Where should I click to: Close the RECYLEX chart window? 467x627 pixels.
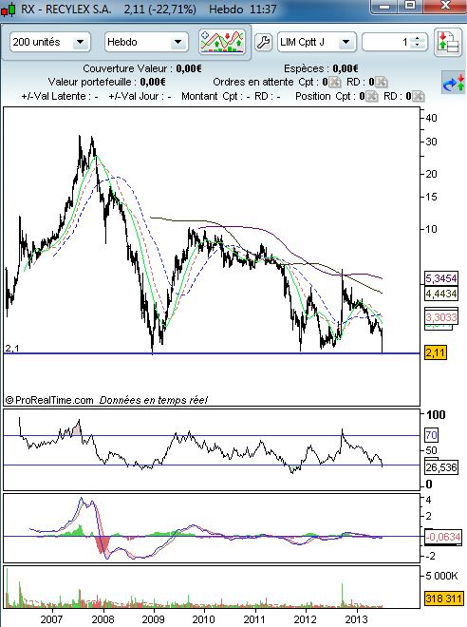[444, 6]
